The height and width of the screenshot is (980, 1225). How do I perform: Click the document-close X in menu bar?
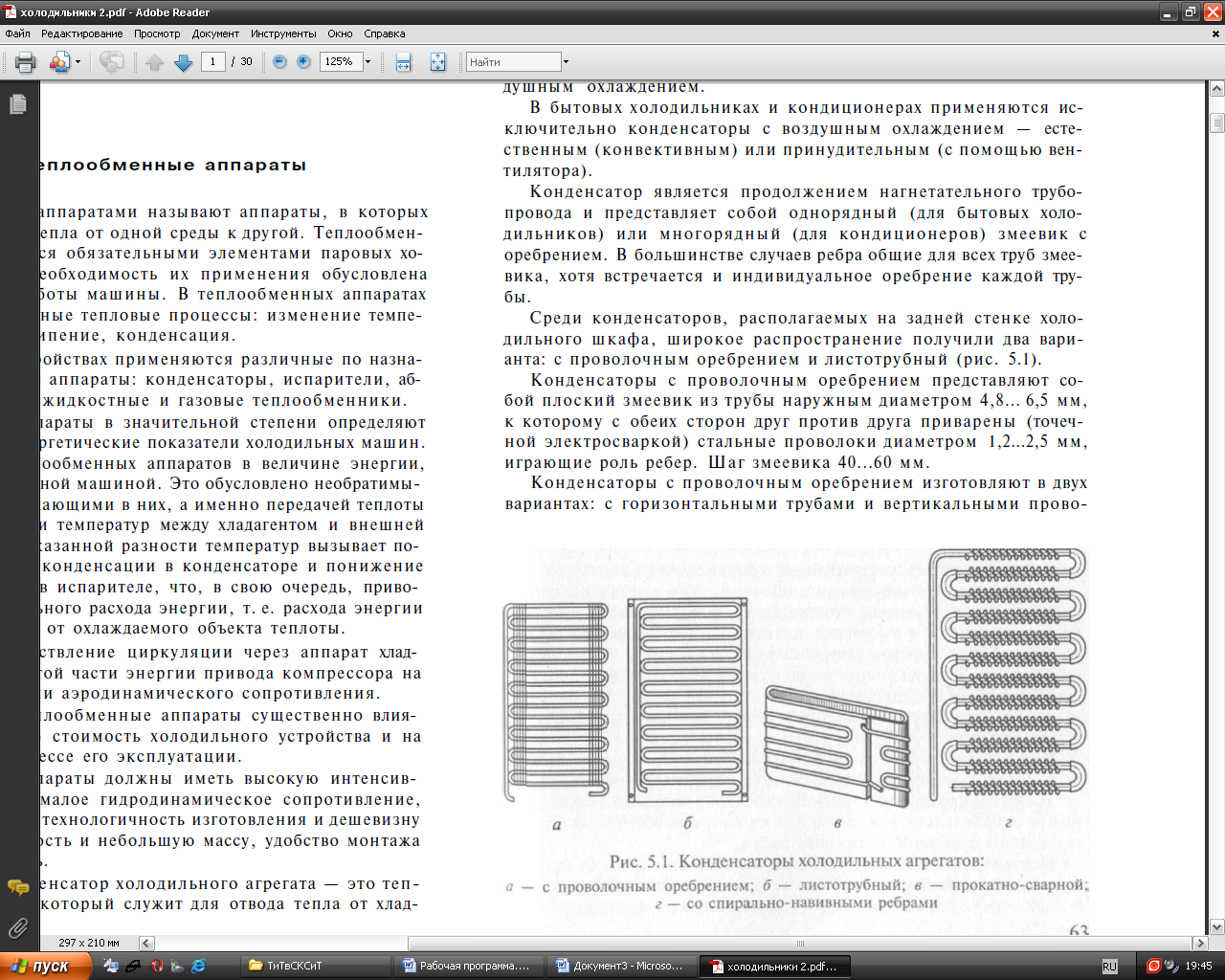tap(1217, 33)
